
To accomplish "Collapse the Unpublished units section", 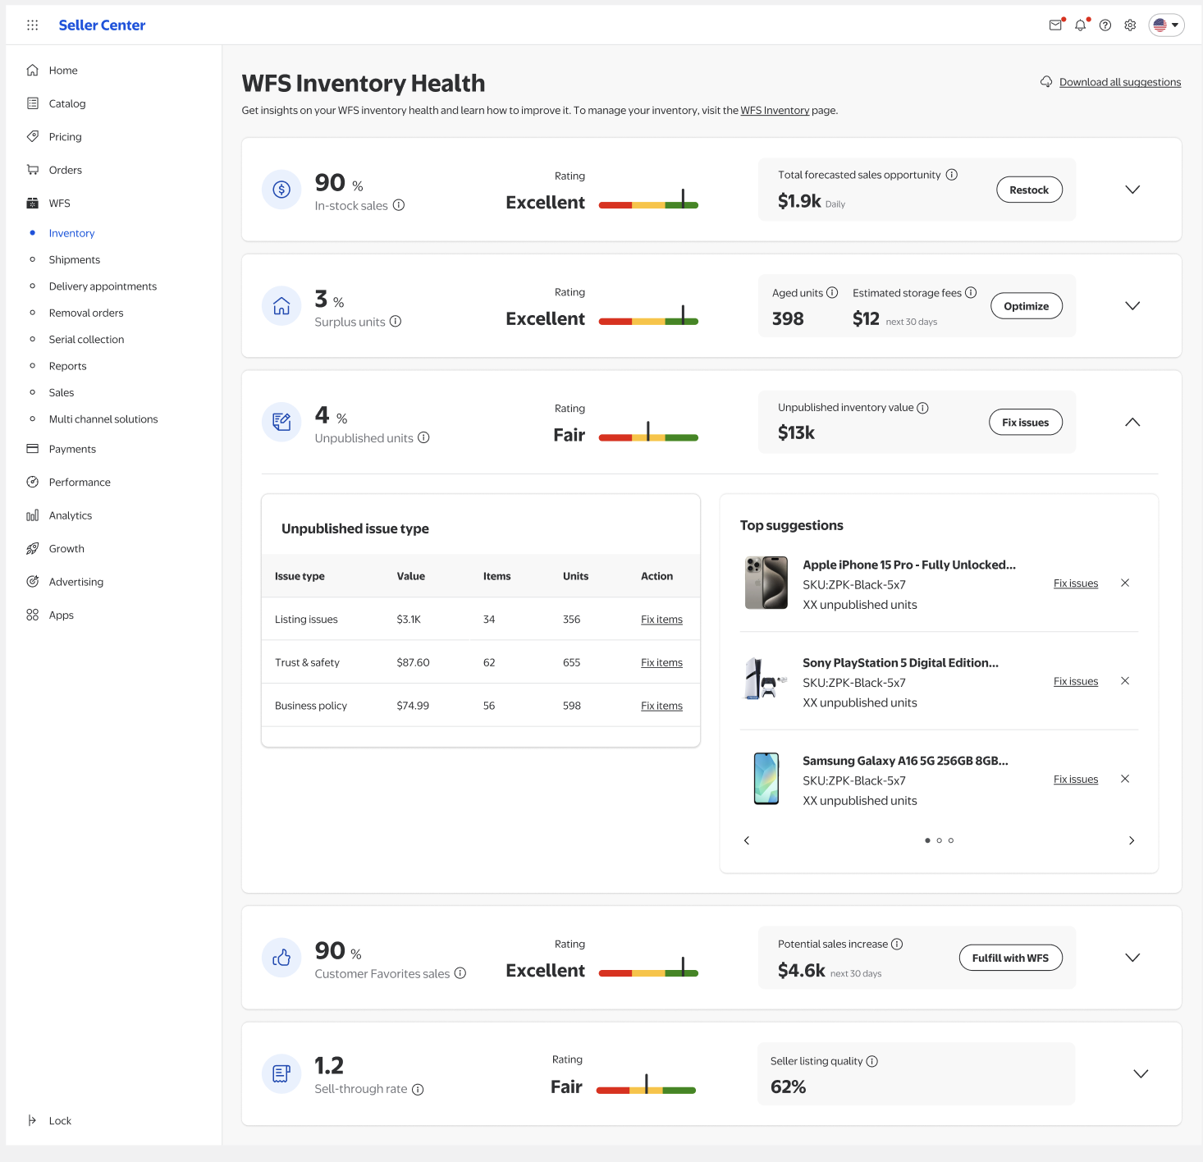I will click(x=1132, y=423).
